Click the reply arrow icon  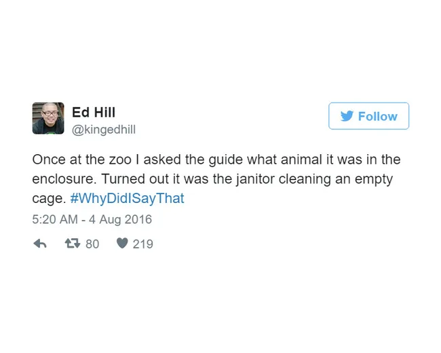coord(40,243)
